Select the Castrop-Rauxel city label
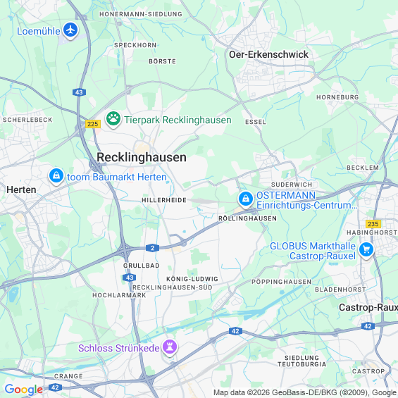 368,307
